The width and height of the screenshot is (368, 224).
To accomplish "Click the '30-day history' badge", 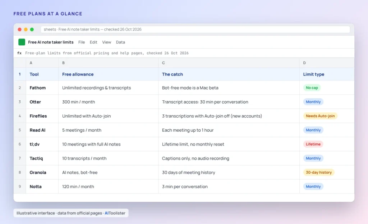I will (x=319, y=172).
